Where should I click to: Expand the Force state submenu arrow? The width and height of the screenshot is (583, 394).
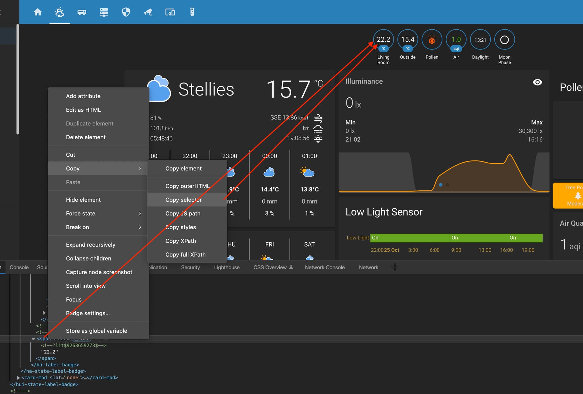pyautogui.click(x=140, y=214)
